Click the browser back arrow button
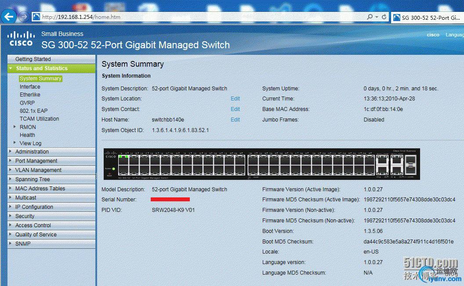Viewport: 464px width, 286px height. 9,17
